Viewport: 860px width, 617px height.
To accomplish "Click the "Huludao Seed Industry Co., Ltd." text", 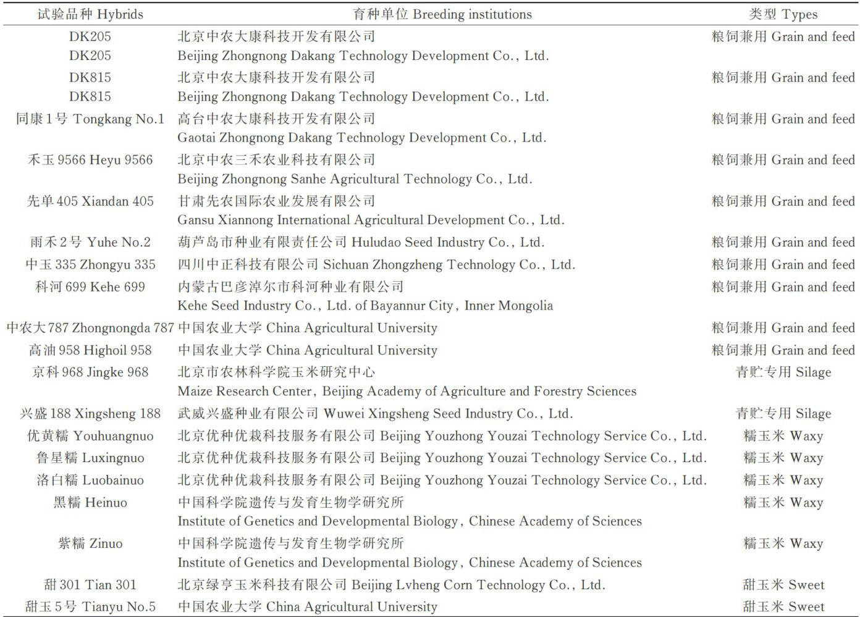I will 448,242.
